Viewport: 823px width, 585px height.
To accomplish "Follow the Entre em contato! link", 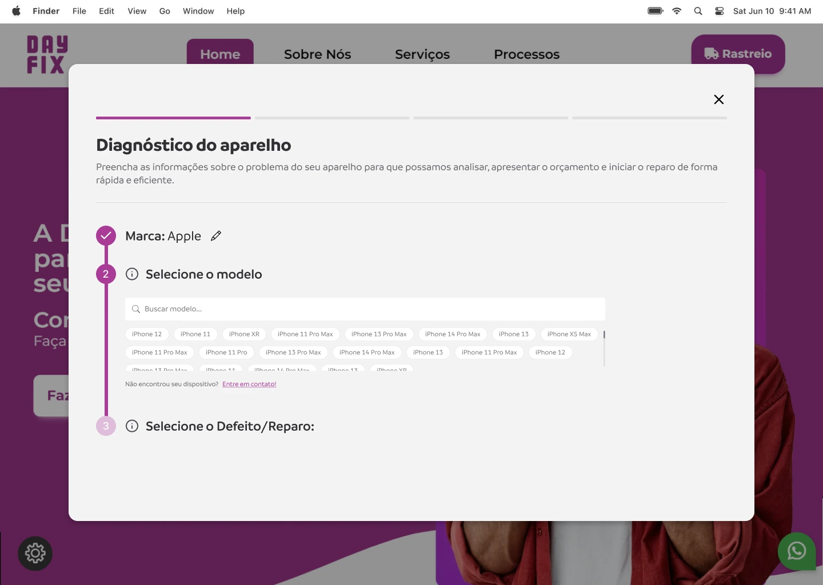I will tap(249, 384).
